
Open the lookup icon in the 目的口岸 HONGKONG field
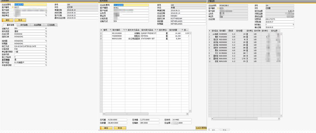[46, 37]
